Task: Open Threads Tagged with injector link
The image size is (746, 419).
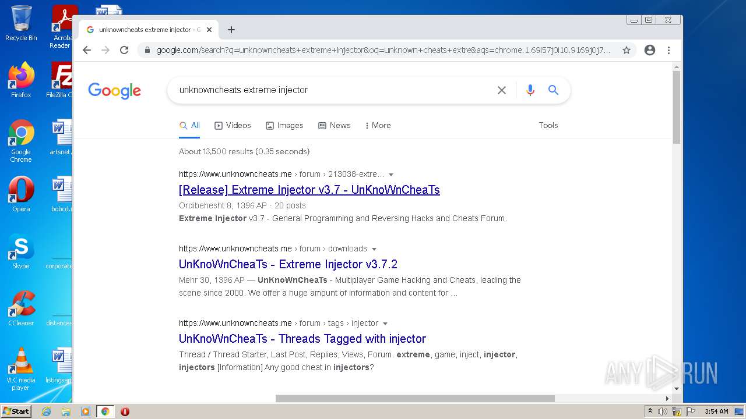Action: 302,339
